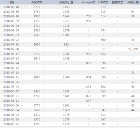140x128 pixels.
Task: Select date 2018-07-24 in the table
Action: pyautogui.click(x=11, y=44)
